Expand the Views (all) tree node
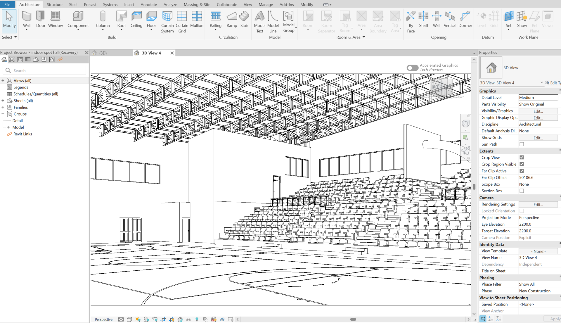The width and height of the screenshot is (561, 323). tap(3, 80)
